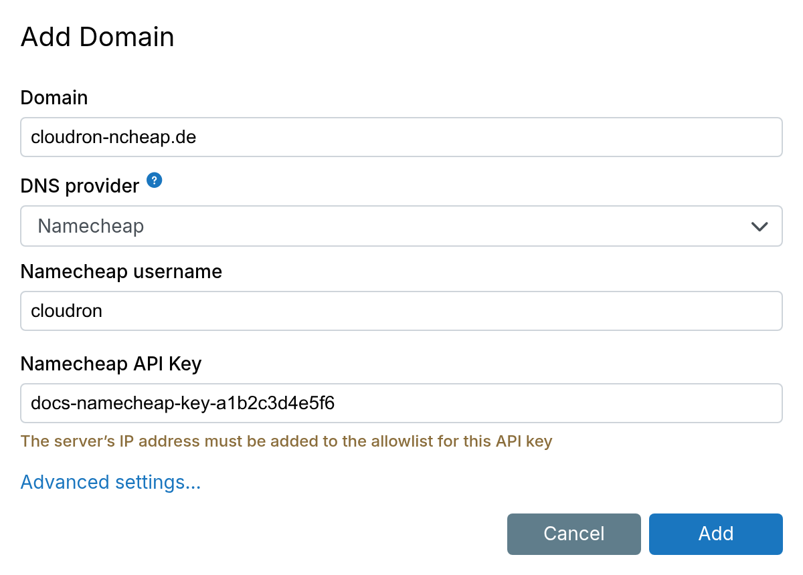Click the 'Domain' field label
The image size is (803, 575).
54,98
